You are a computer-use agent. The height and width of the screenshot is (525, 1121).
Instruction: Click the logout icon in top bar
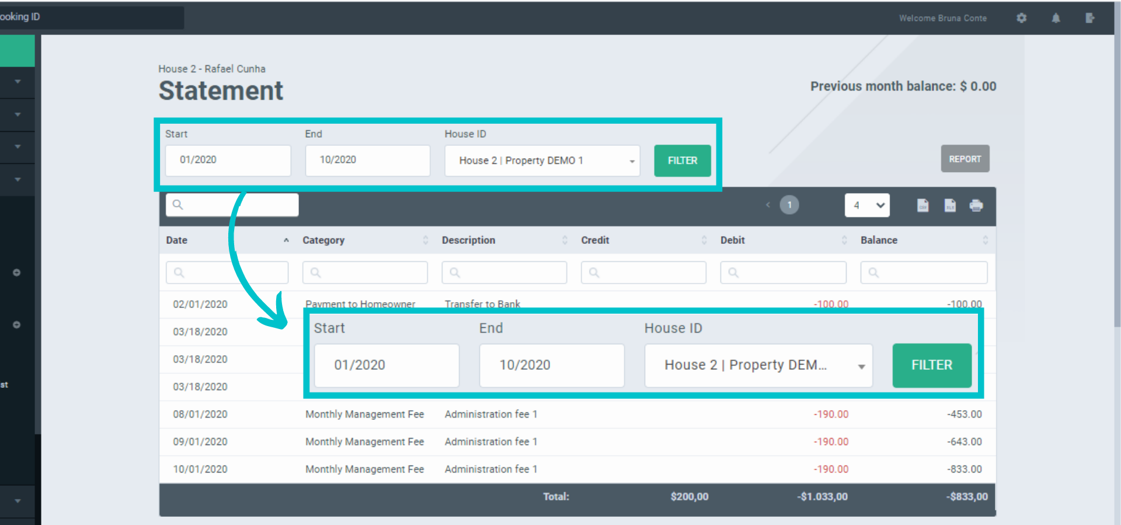(1089, 18)
